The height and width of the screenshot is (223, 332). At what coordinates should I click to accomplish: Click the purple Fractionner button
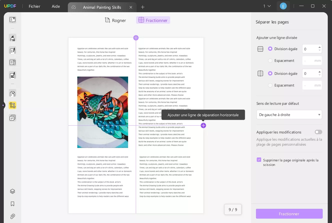point(289,214)
